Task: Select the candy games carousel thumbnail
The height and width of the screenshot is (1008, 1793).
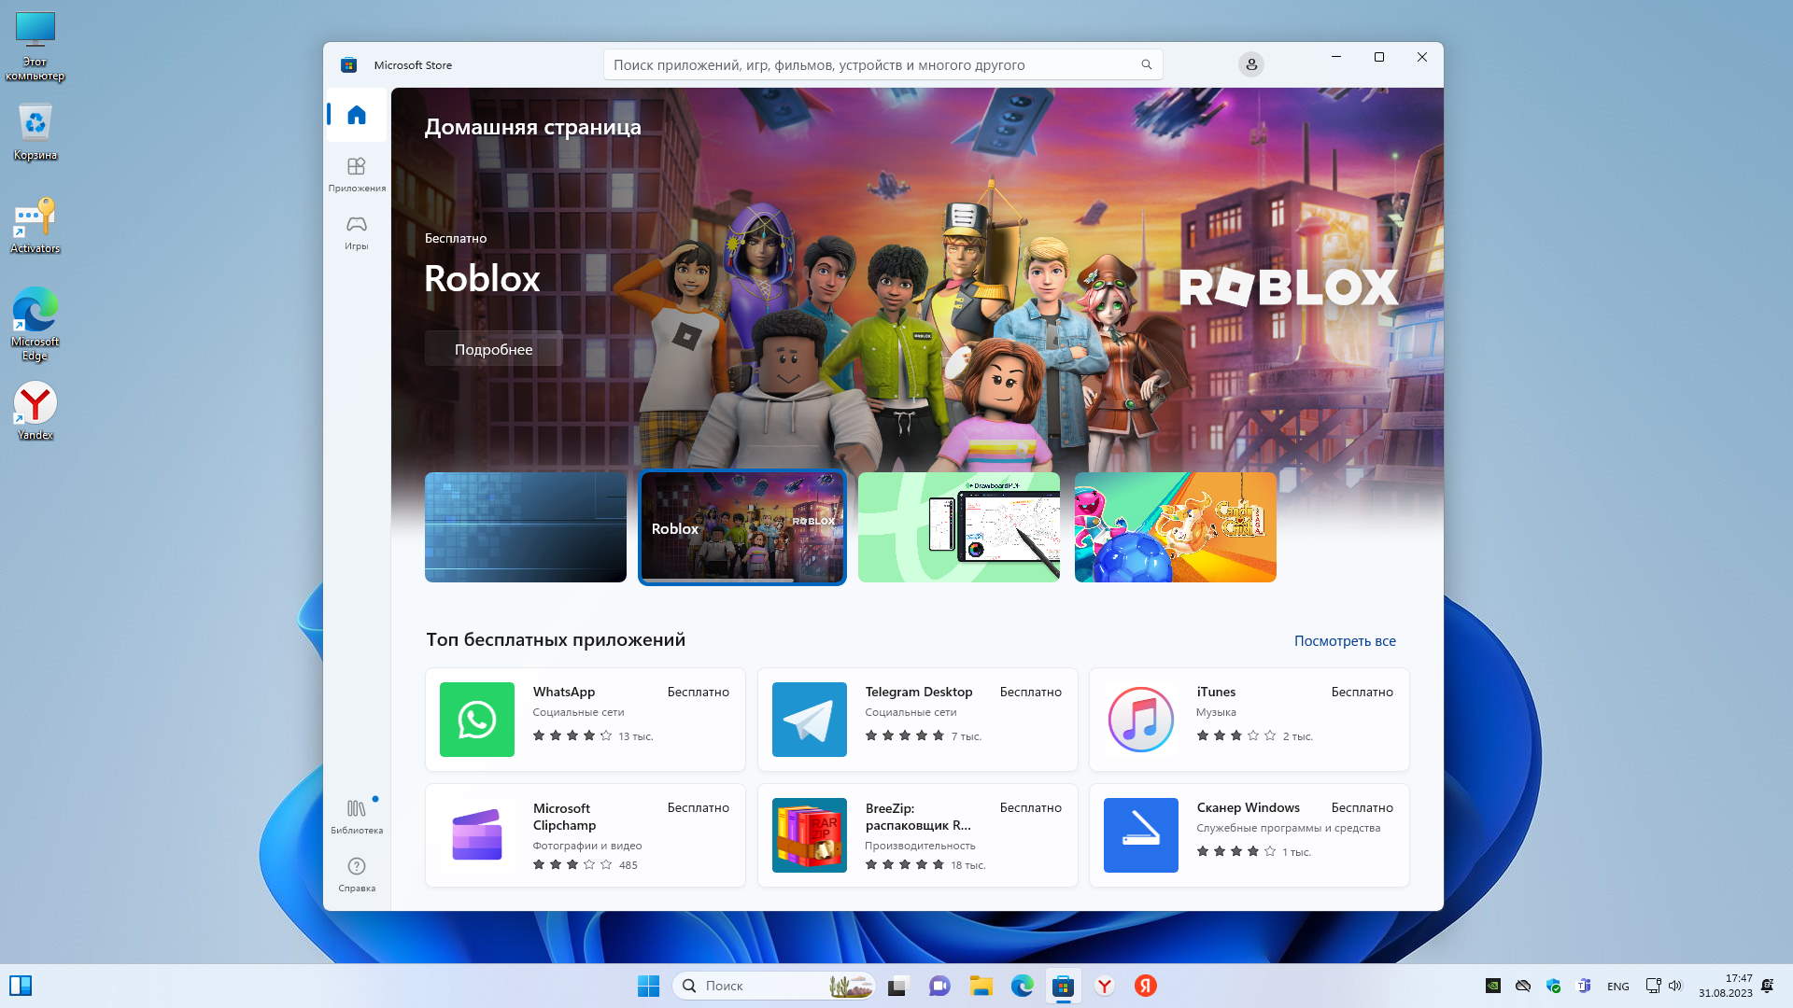Action: coord(1175,527)
